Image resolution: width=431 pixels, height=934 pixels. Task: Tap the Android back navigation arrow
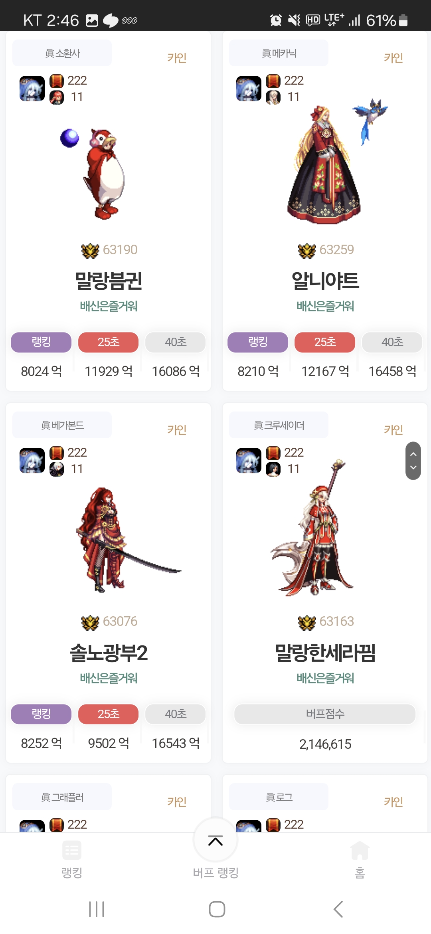point(338,909)
